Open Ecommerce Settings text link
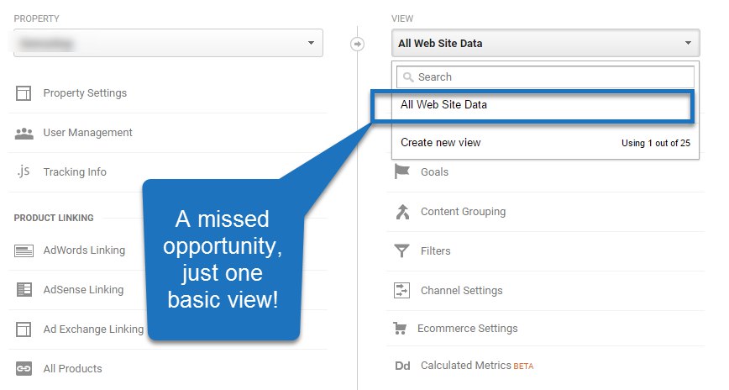The image size is (729, 390). (x=469, y=329)
